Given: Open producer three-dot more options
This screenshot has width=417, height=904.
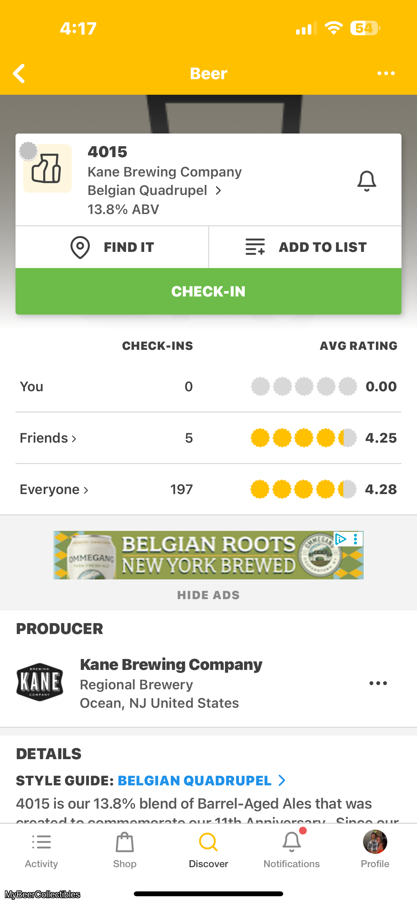Looking at the screenshot, I should click(378, 683).
